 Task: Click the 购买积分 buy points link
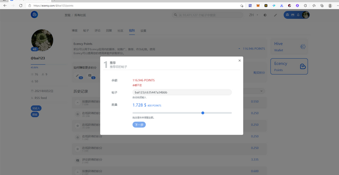[259, 73]
